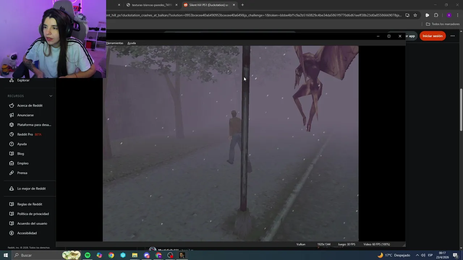Open the Chrome three-dot menu

click(458, 15)
